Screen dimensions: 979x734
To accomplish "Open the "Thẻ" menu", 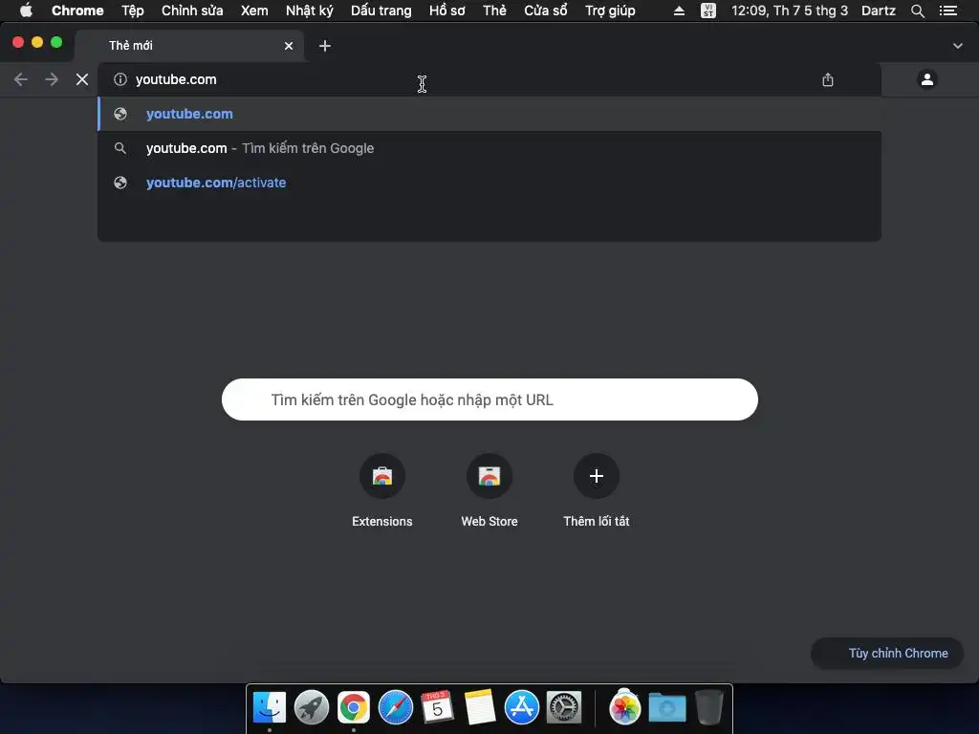I will click(494, 11).
